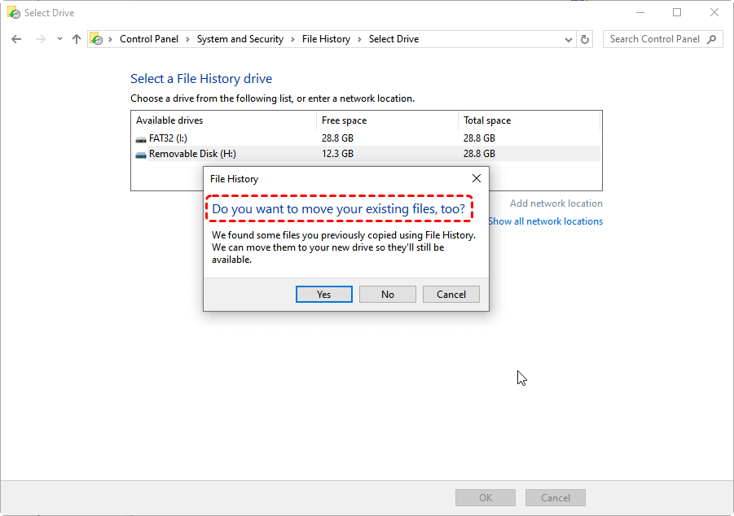This screenshot has height=516, width=734.
Task: Refresh the Select Drive page
Action: tap(585, 39)
